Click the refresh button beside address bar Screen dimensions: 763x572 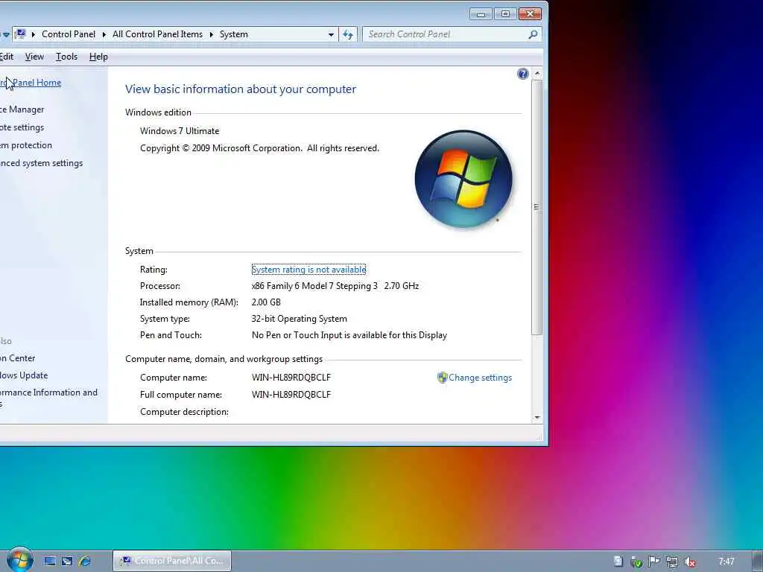point(347,34)
